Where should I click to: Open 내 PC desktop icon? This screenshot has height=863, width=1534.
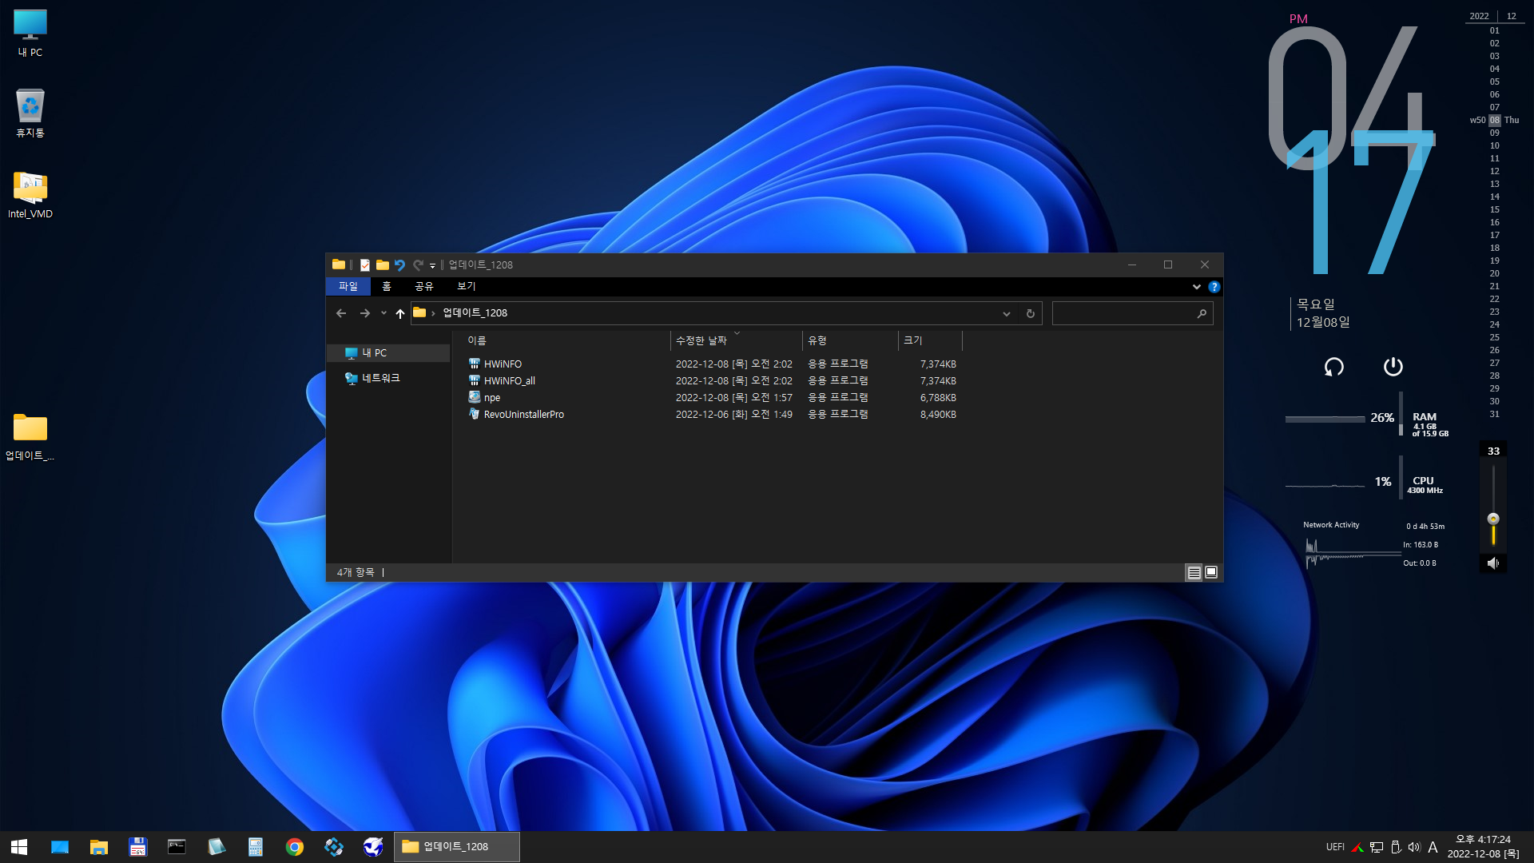click(30, 34)
